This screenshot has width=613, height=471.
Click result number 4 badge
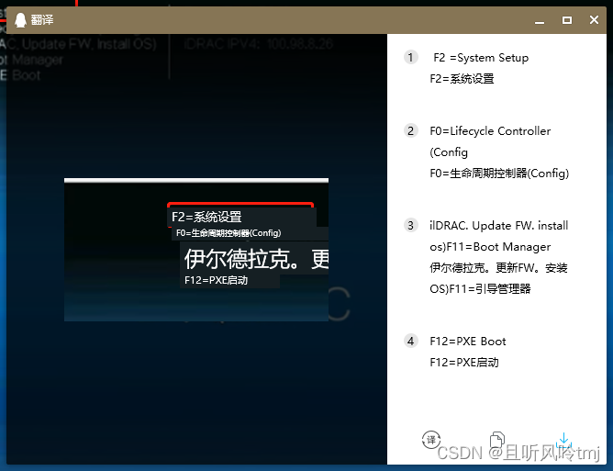[x=410, y=342]
